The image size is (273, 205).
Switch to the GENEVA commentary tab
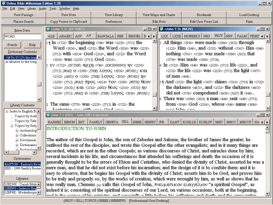click(112, 122)
